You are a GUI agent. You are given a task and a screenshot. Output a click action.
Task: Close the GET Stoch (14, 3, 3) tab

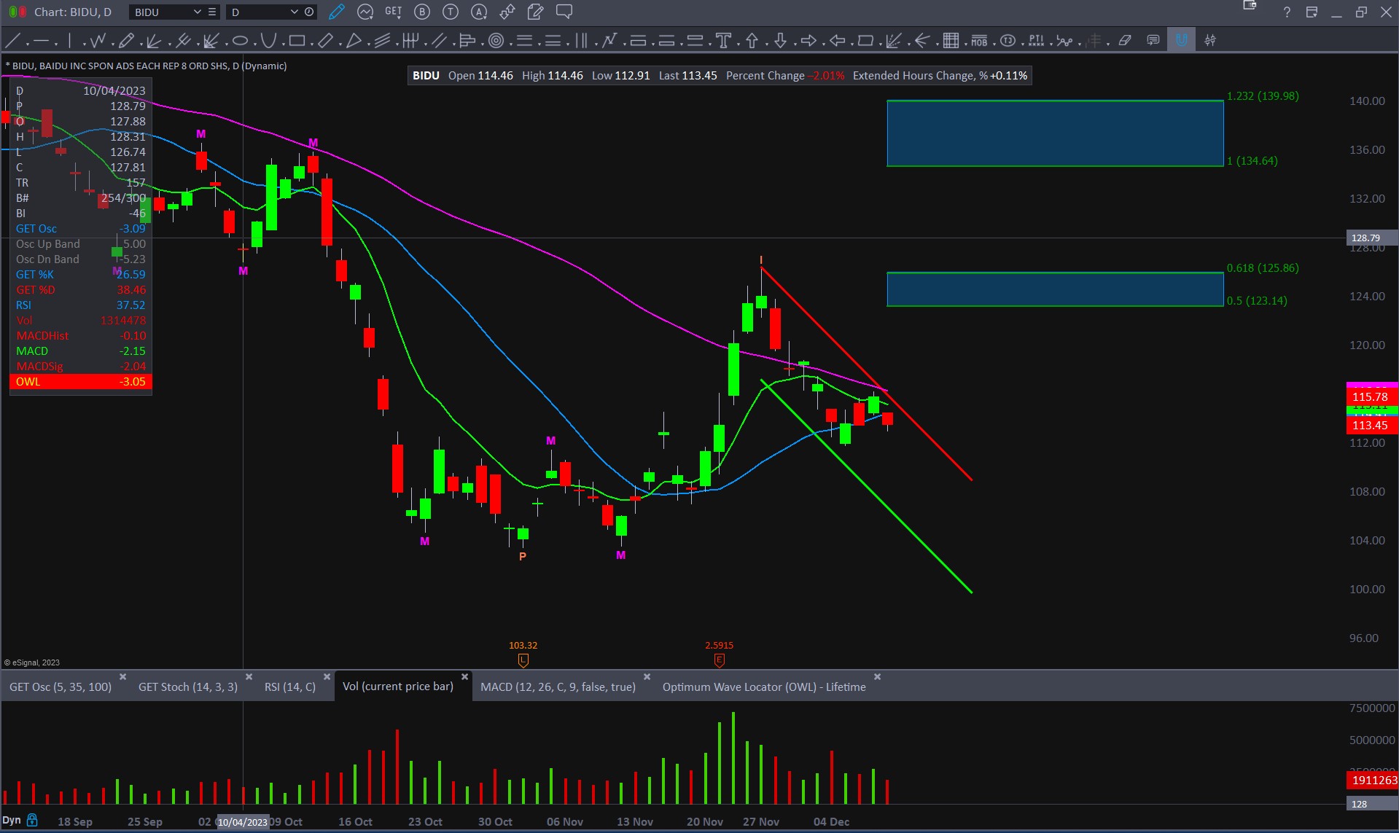[x=249, y=677]
